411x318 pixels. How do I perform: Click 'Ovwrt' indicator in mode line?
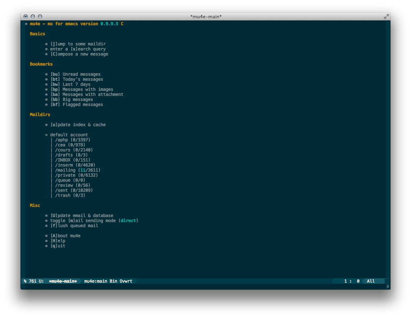pyautogui.click(x=126, y=281)
